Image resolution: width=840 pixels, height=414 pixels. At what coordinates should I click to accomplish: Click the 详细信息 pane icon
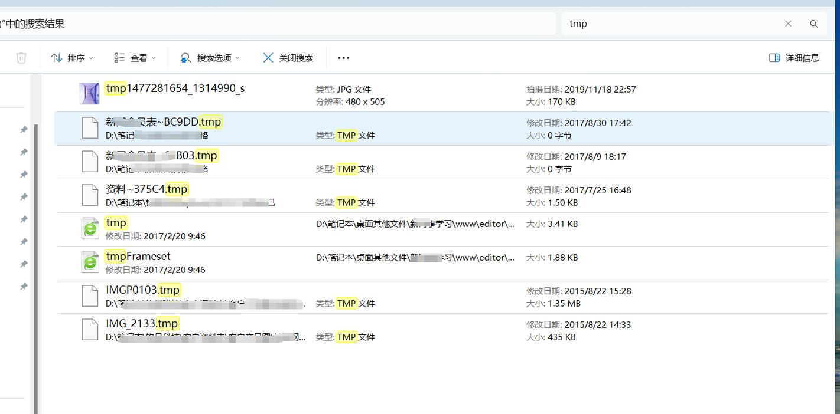tap(774, 57)
